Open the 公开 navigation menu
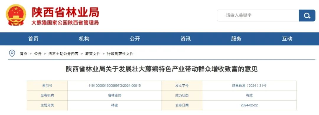 click(x=135, y=39)
